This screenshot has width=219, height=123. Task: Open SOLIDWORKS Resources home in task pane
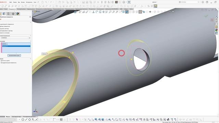pos(216,17)
